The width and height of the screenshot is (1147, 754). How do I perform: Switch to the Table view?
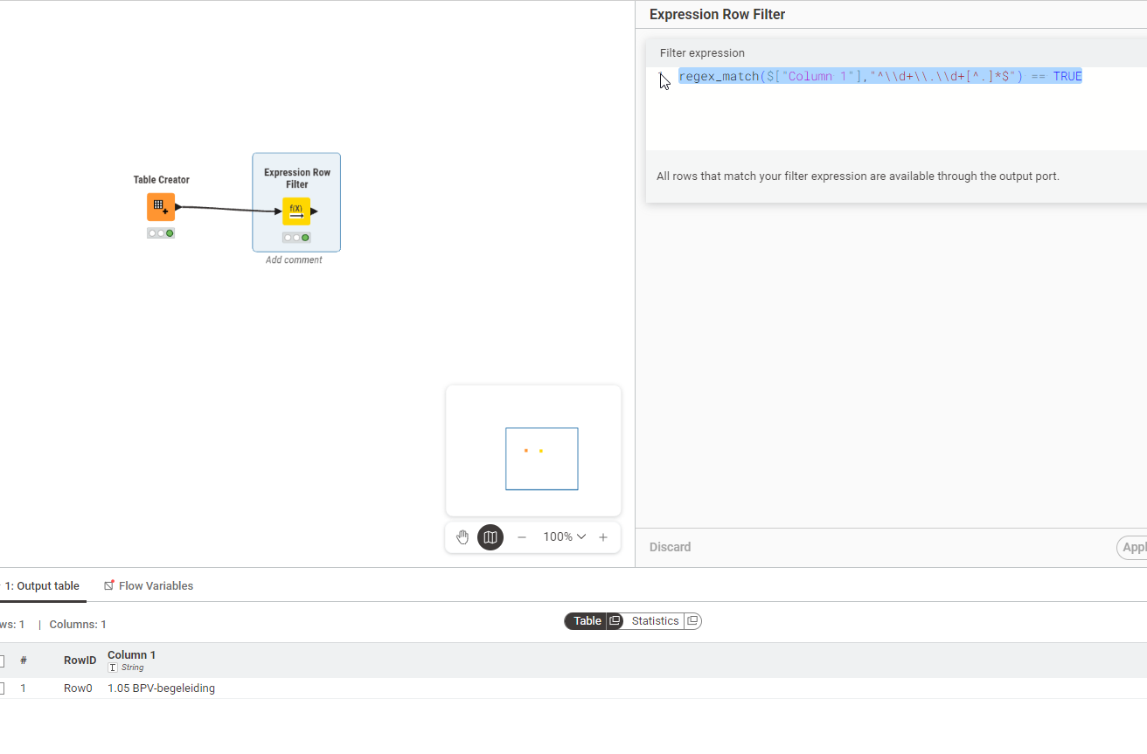coord(587,621)
